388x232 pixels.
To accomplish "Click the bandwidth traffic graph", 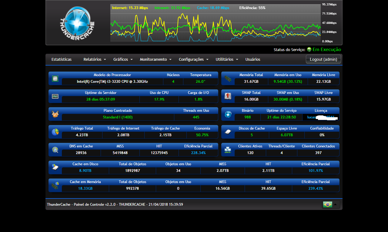I will [215, 23].
